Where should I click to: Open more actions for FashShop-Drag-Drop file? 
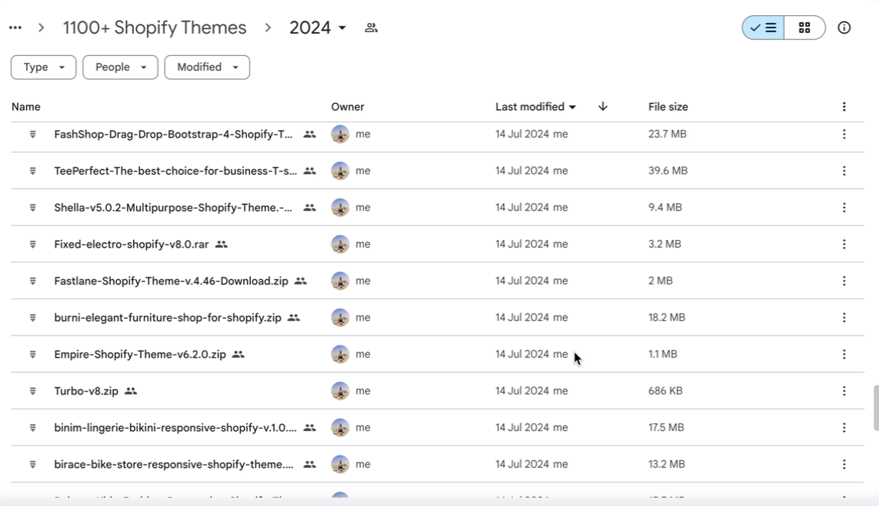point(845,134)
